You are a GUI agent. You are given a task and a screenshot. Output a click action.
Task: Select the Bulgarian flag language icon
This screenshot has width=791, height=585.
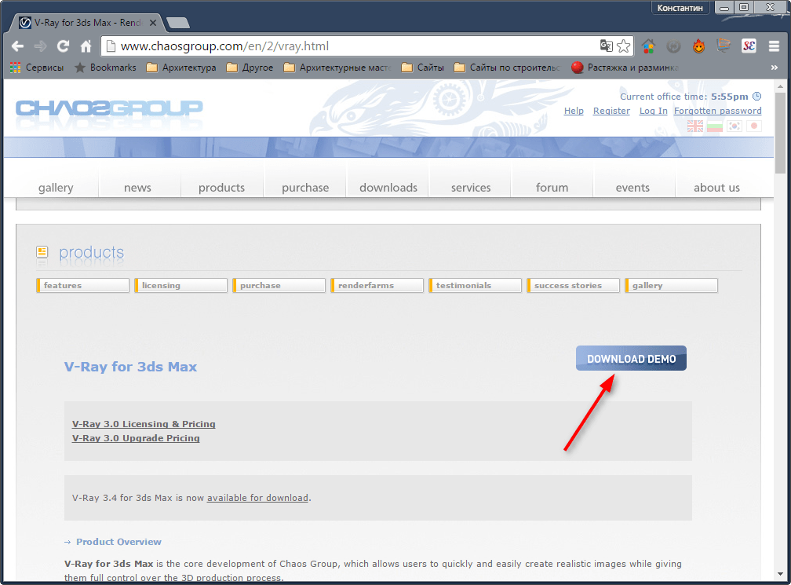click(715, 126)
